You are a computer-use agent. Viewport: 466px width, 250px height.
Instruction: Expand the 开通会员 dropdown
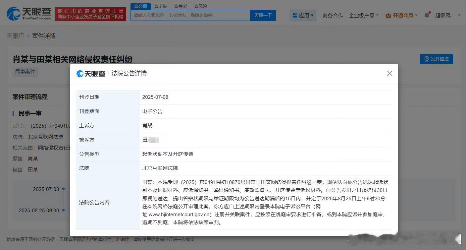pyautogui.click(x=402, y=15)
